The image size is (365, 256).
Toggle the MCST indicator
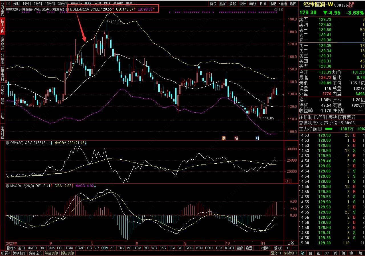click(230, 248)
